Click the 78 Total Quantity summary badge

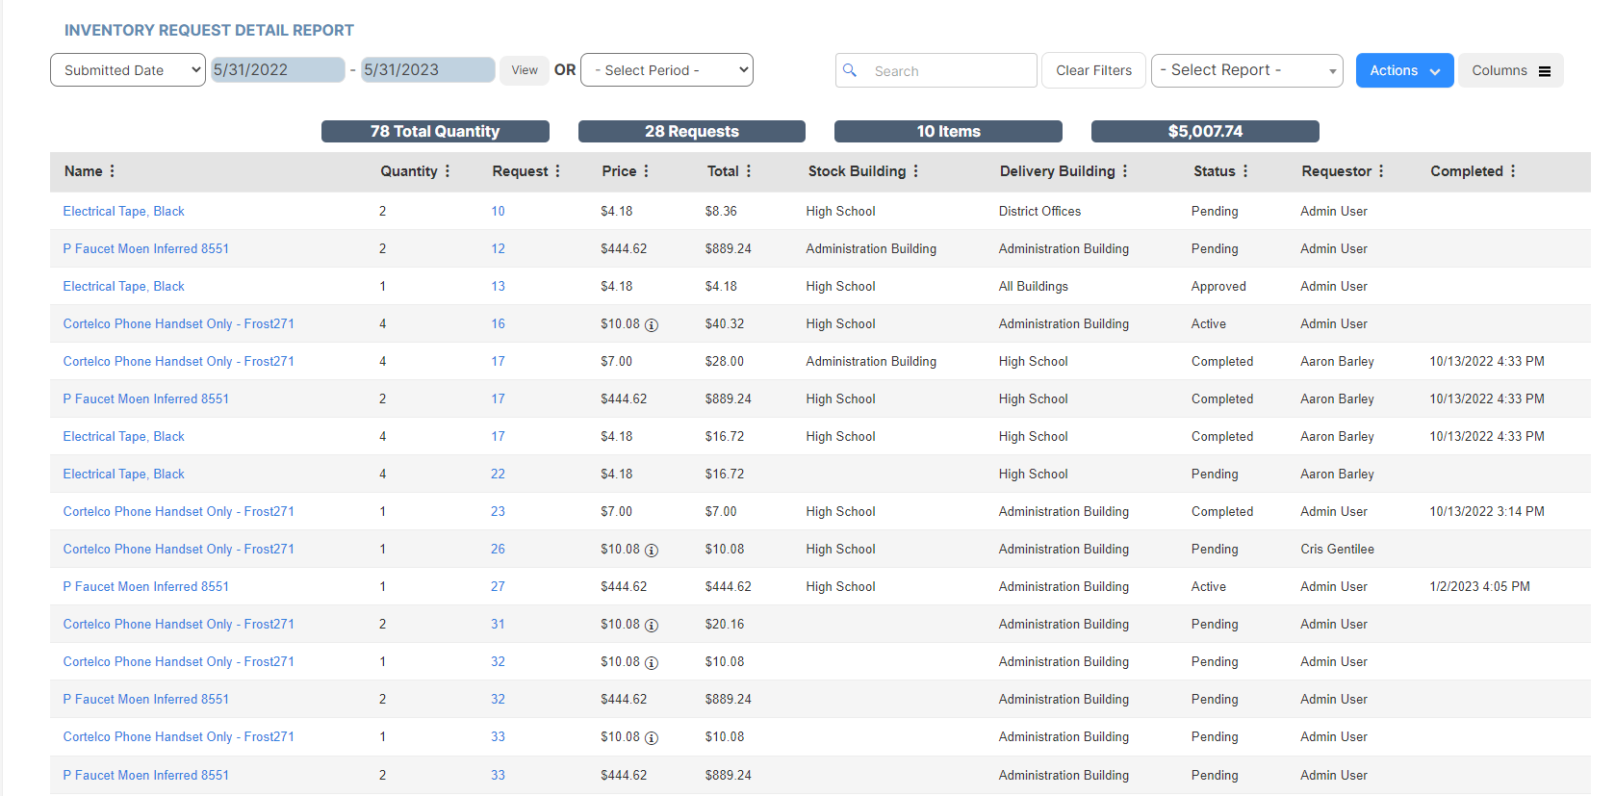coord(435,131)
